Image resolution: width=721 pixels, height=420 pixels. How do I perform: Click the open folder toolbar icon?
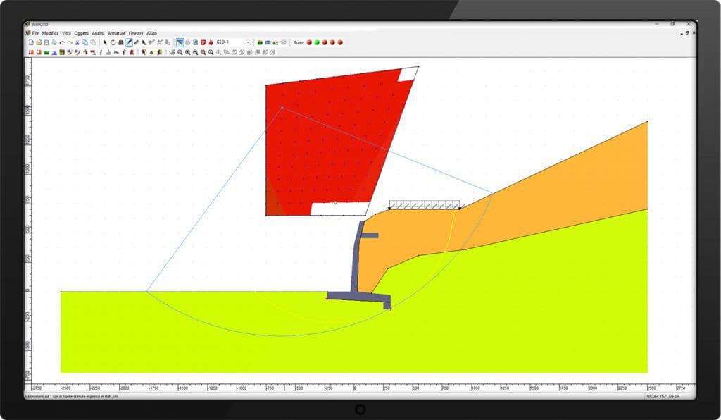point(39,43)
